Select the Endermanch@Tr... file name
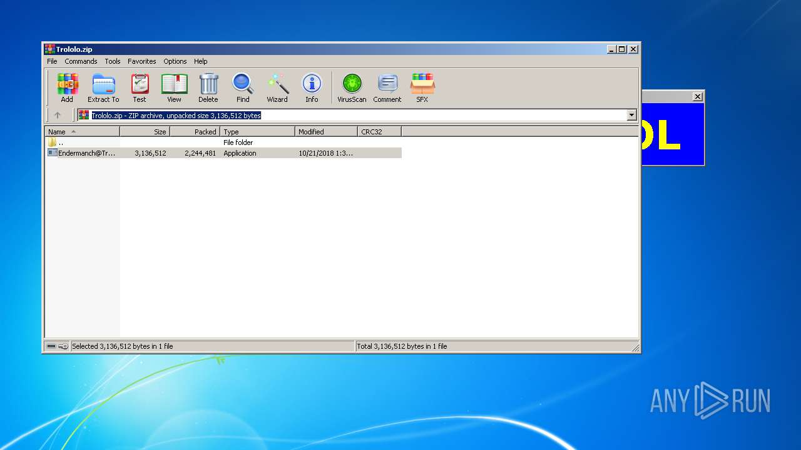Image resolution: width=801 pixels, height=450 pixels. tap(87, 153)
